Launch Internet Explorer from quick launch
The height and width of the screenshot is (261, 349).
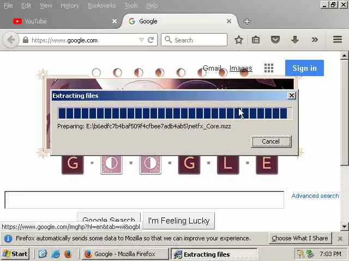(x=56, y=254)
